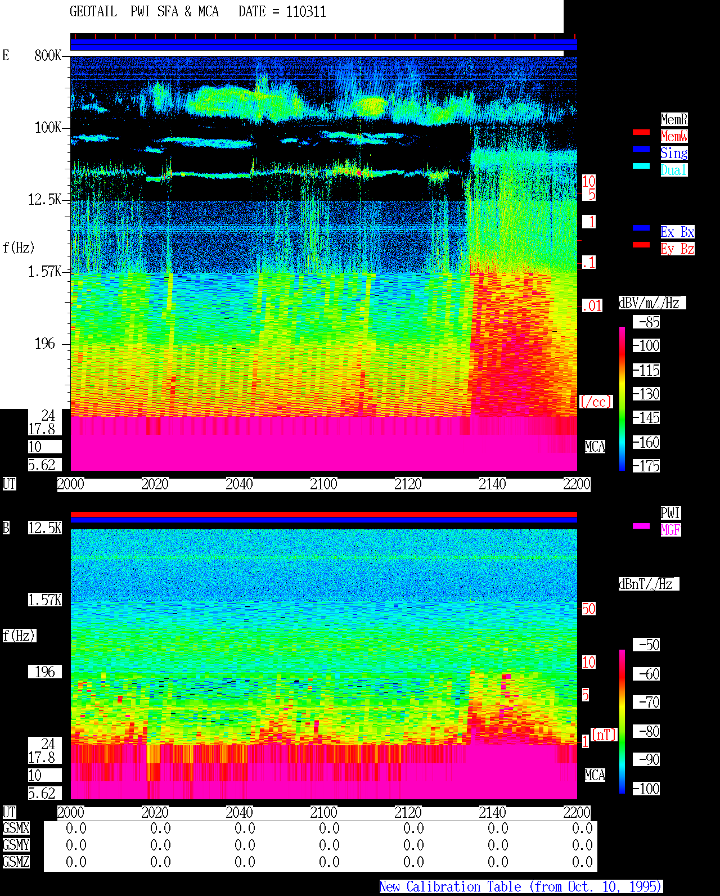Select the -70 color scale value
The width and height of the screenshot is (720, 896).
point(646,702)
